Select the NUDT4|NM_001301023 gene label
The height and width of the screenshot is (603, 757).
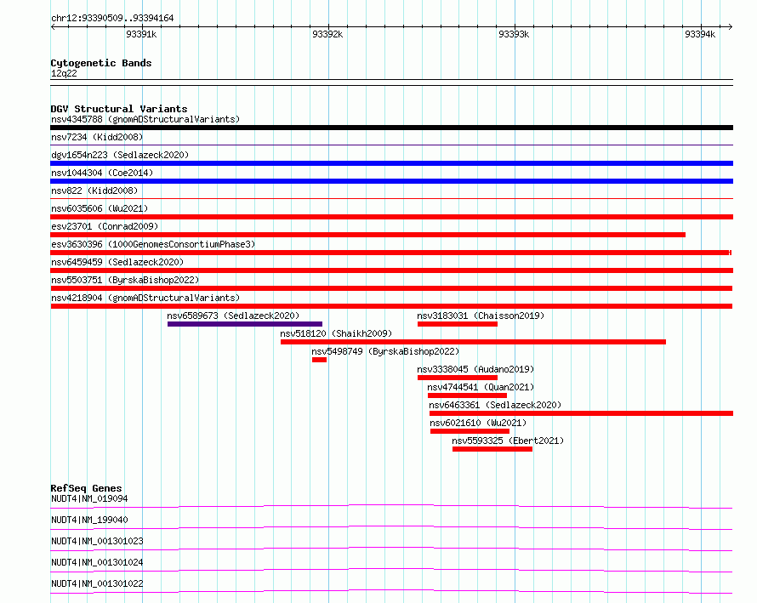[x=97, y=541]
